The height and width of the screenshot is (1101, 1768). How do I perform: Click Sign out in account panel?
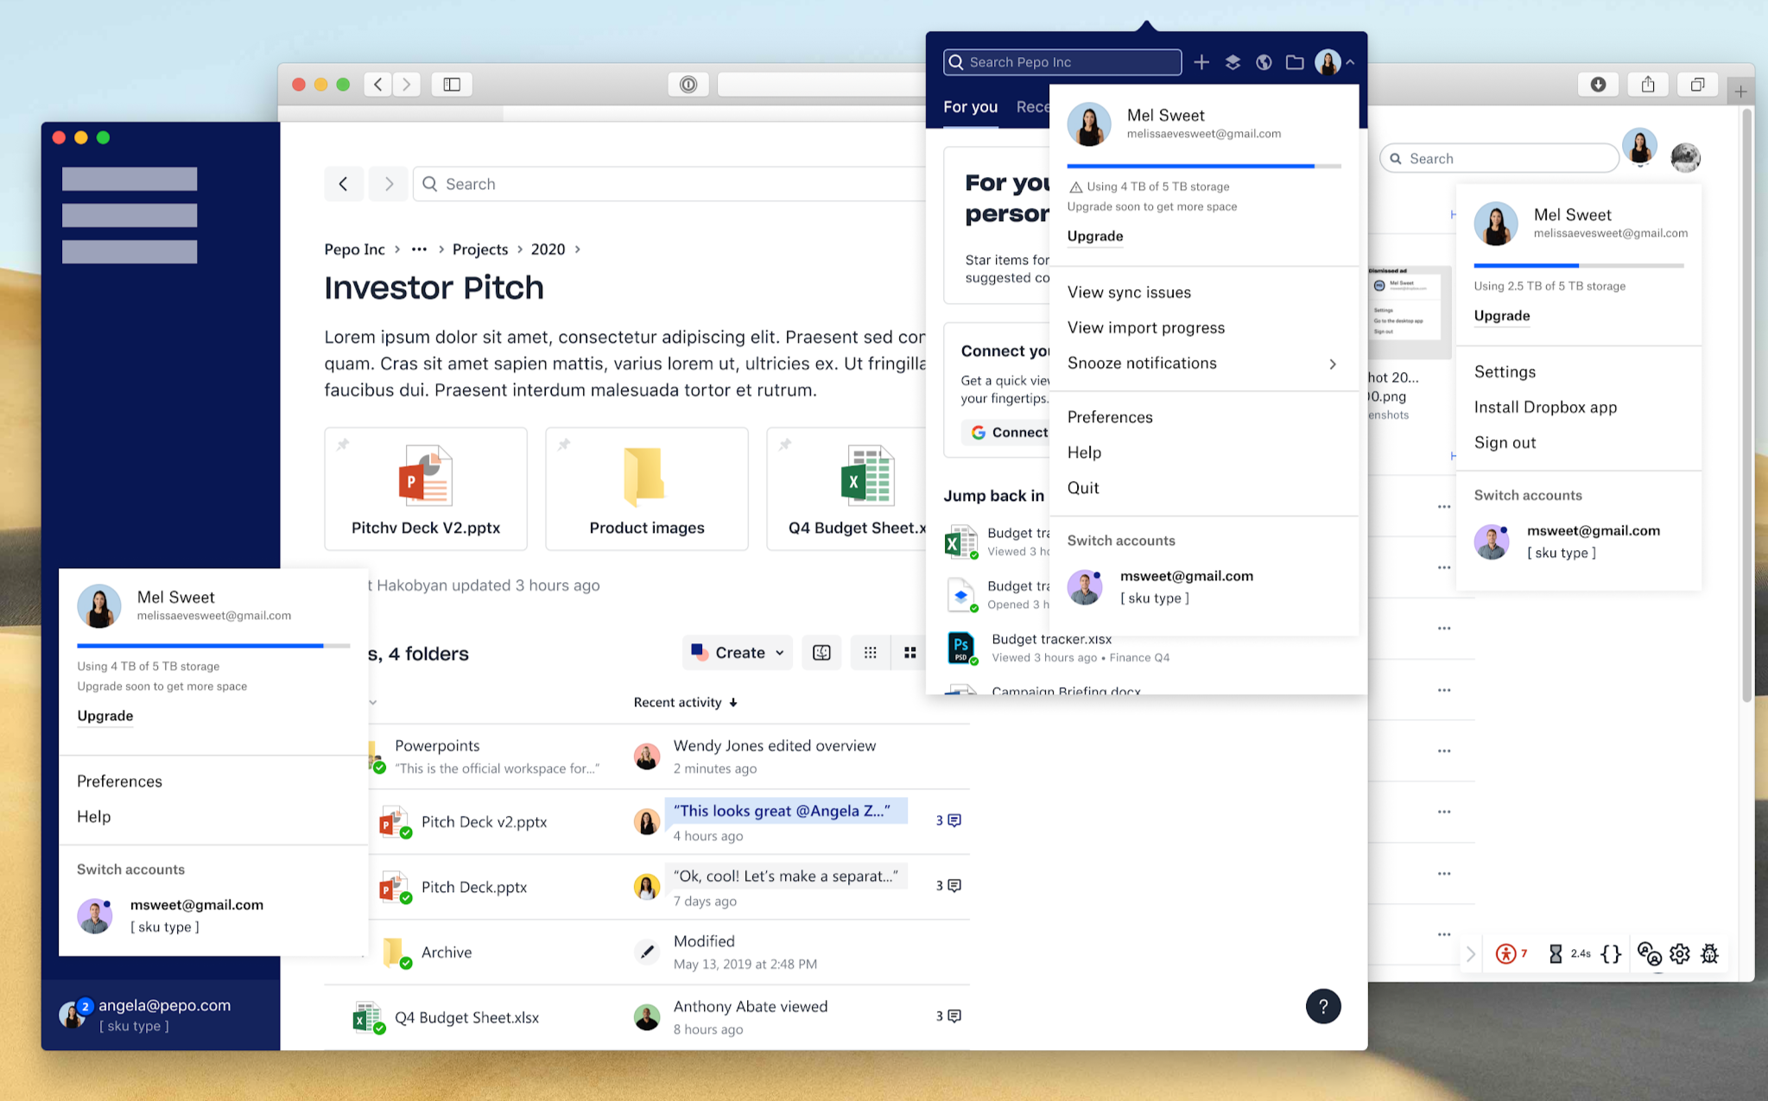1505,443
